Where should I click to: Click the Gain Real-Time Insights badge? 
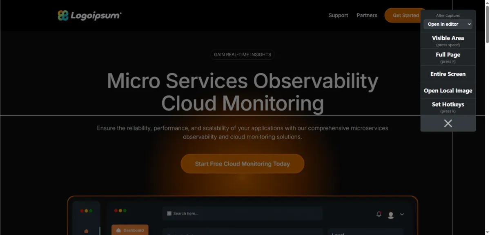click(x=243, y=54)
